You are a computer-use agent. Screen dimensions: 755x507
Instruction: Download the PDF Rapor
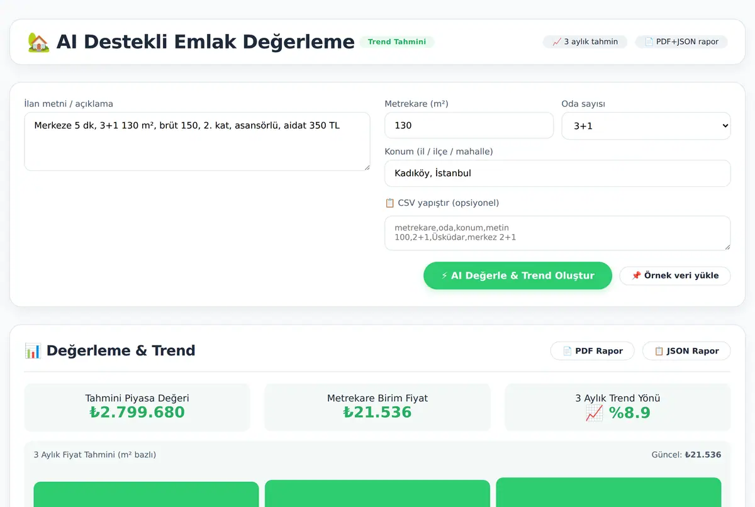pos(593,351)
